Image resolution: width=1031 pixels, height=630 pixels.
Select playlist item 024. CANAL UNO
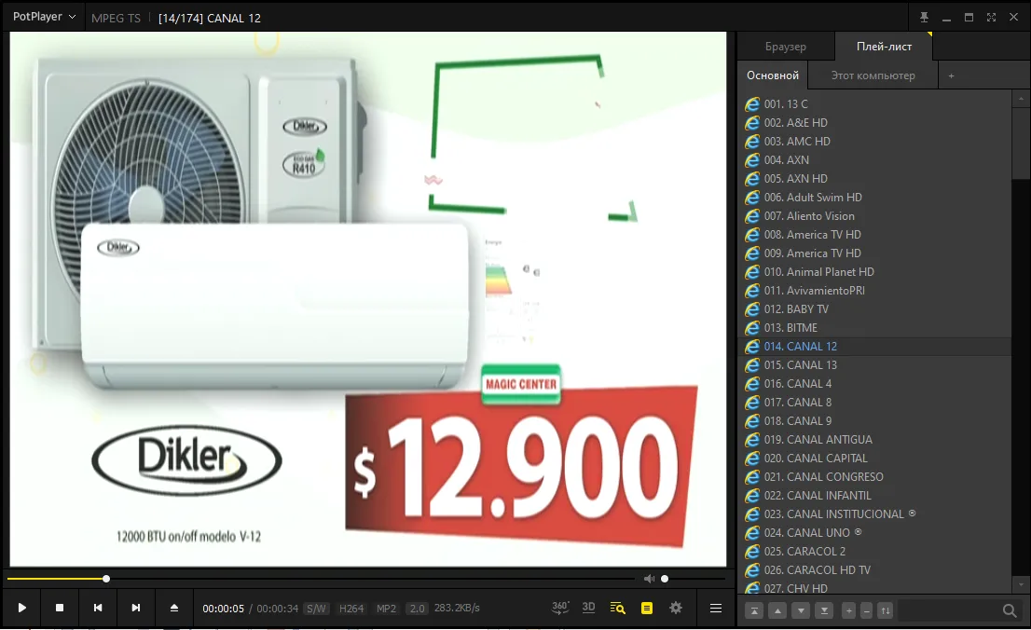[x=874, y=533]
